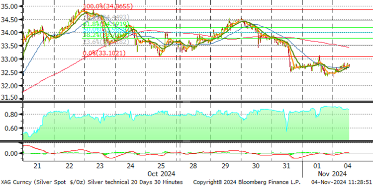Image resolution: width=373 pixels, height=186 pixels.
Task: Click date label 29 on time axis
Action: [225, 165]
